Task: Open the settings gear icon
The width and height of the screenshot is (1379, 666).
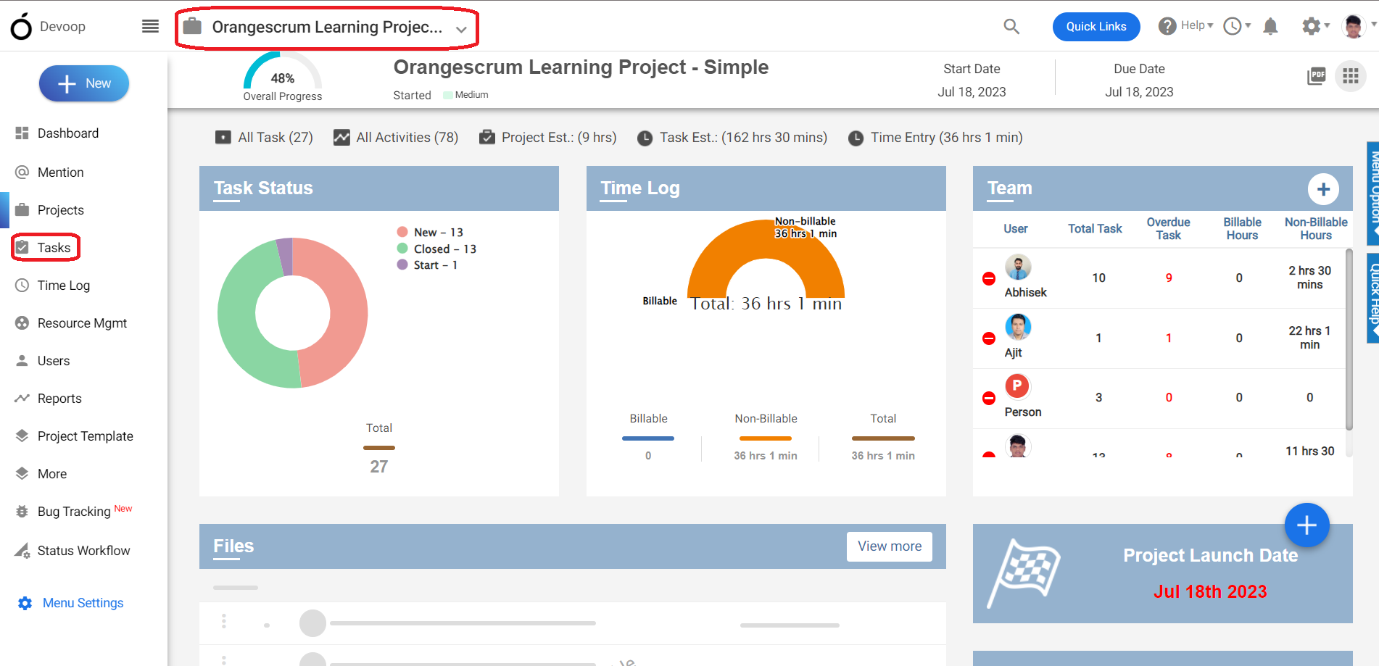Action: click(x=1311, y=26)
